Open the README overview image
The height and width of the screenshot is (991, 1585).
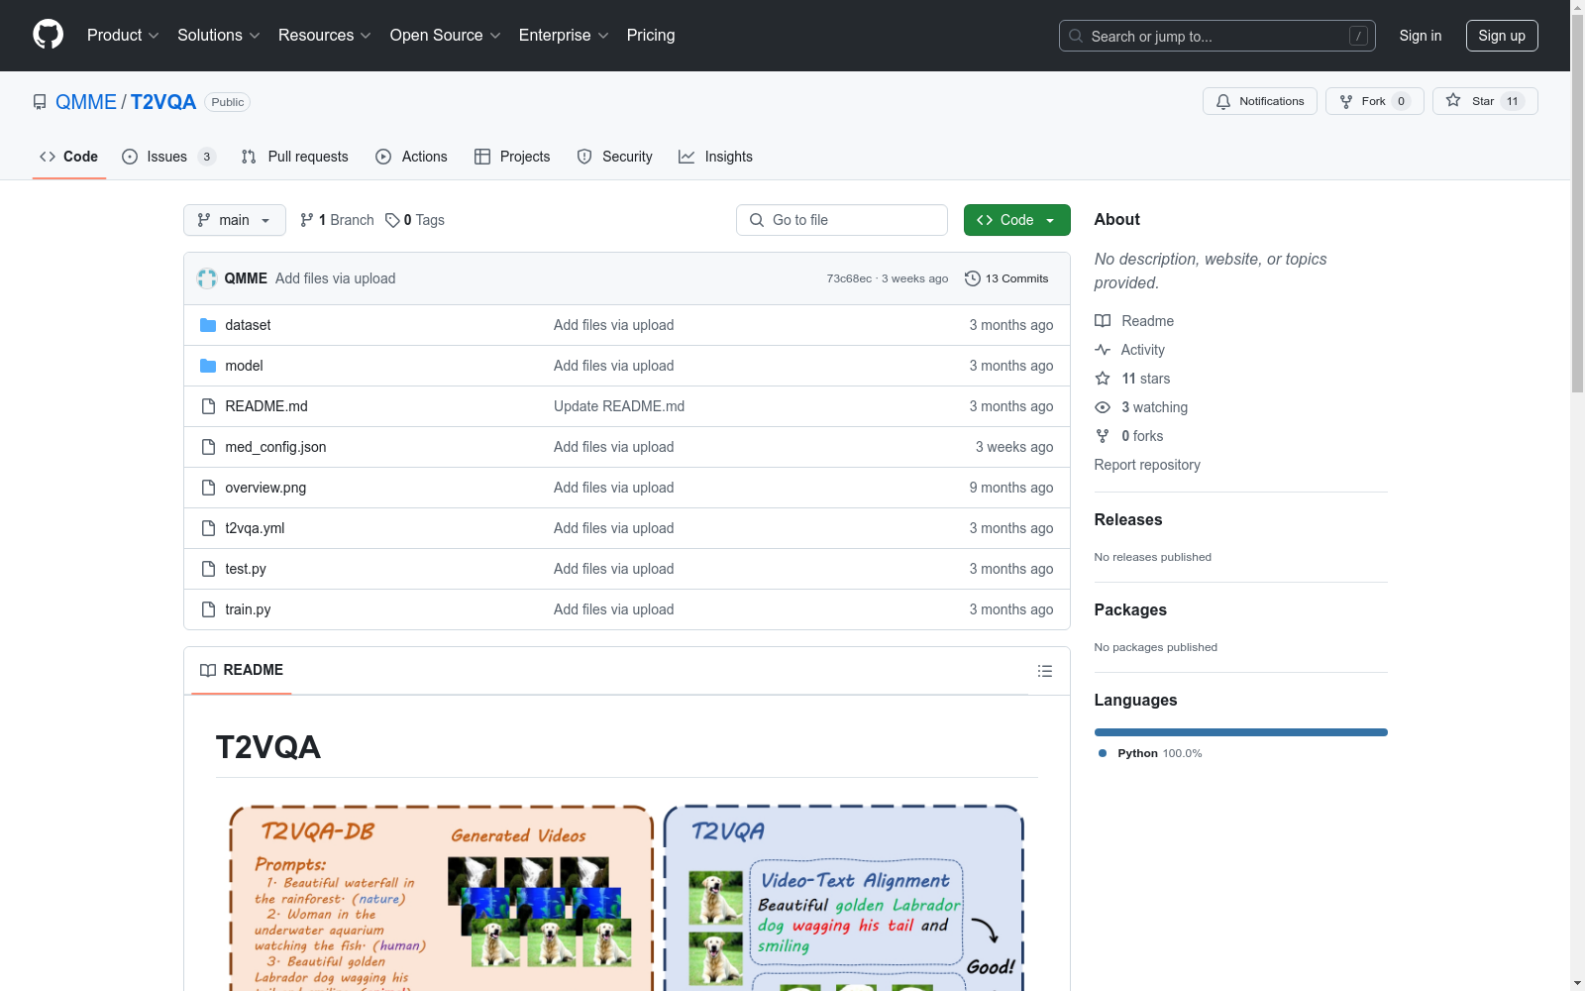pos(627,897)
